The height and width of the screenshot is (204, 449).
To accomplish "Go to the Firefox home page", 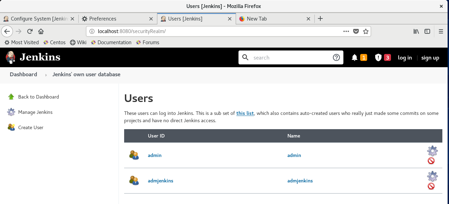I will [x=41, y=31].
